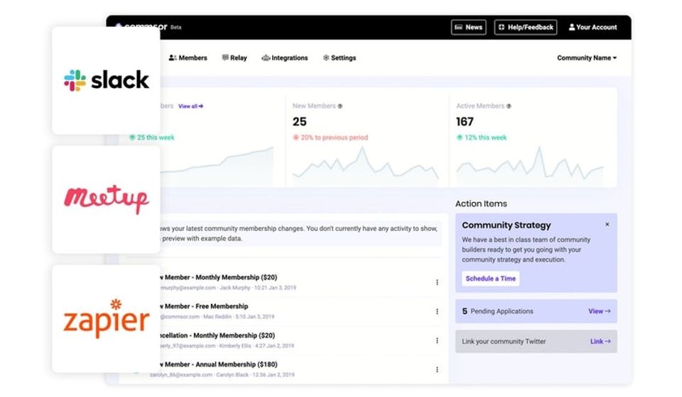Image resolution: width=682 pixels, height=397 pixels.
Task: Click the newspaper icon on News button
Action: [x=458, y=28]
